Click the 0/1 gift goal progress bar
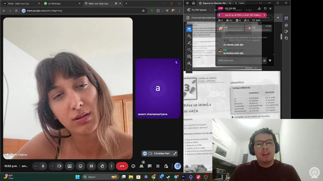Screen dimensions: 323x181 point(261,30)
